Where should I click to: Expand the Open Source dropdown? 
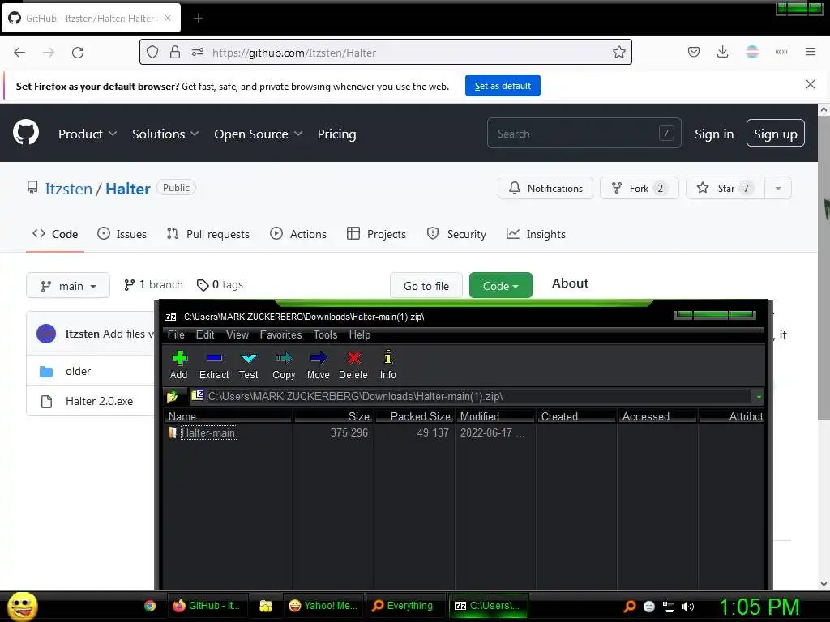(x=259, y=134)
